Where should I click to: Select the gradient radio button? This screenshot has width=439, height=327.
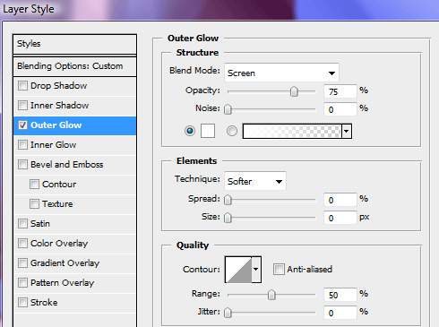click(232, 131)
